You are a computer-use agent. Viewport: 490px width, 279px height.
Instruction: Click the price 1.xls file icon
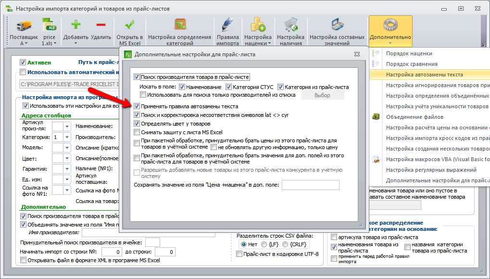tap(49, 25)
